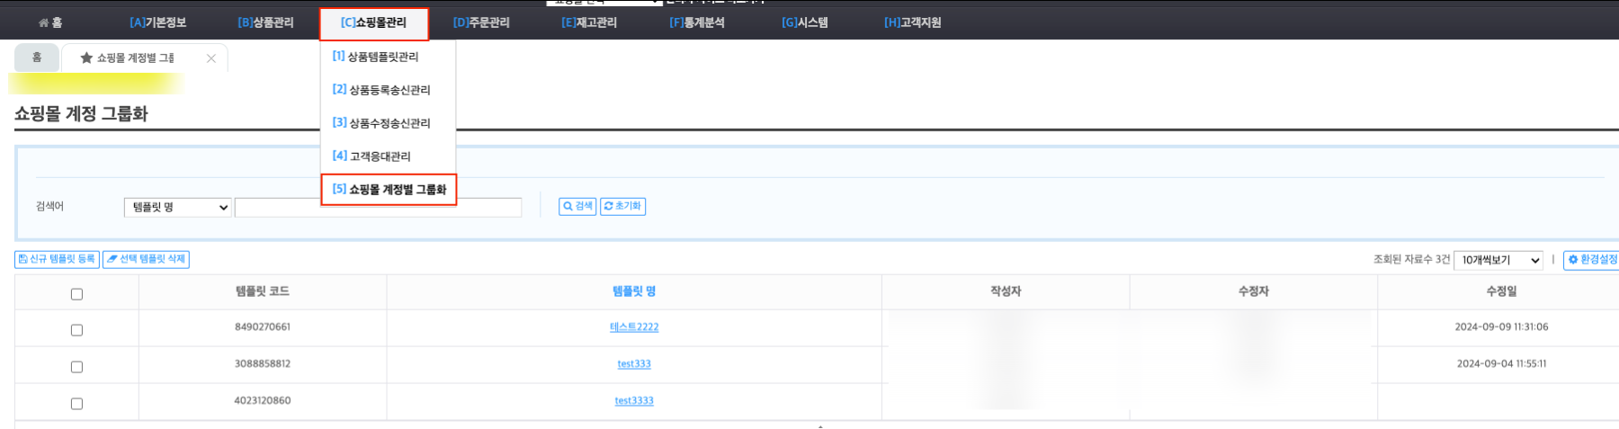Viewport: 1619px width, 429px height.
Task: Click star icon on shopping mall tab
Action: (86, 58)
